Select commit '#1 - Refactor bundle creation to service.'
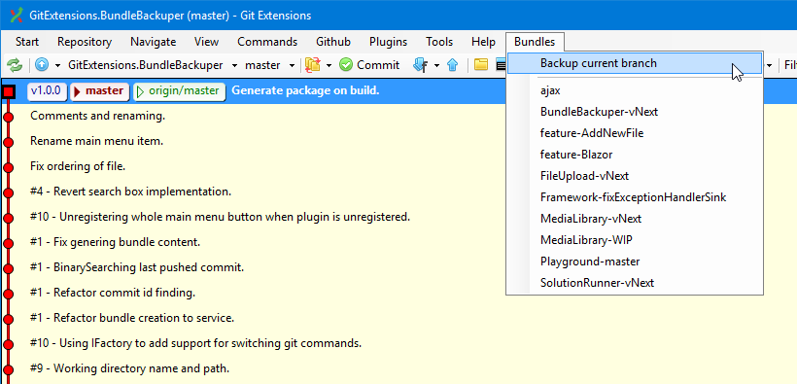Screen dimensions: 797x384 pyautogui.click(x=132, y=318)
